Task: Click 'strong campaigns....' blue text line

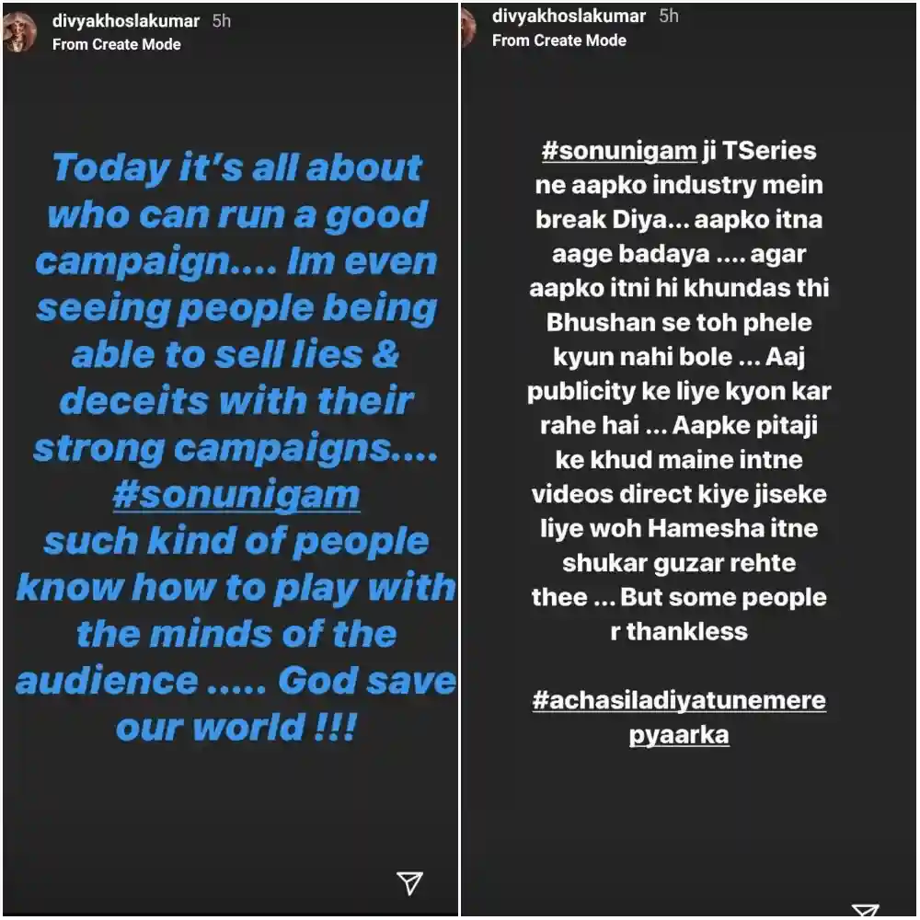Action: (235, 448)
